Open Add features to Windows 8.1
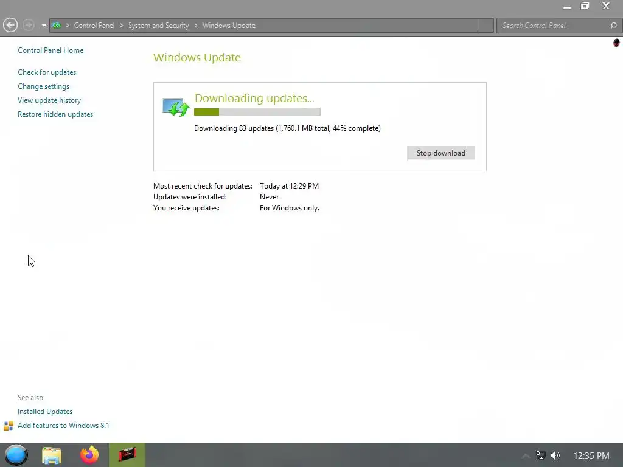 (x=63, y=425)
